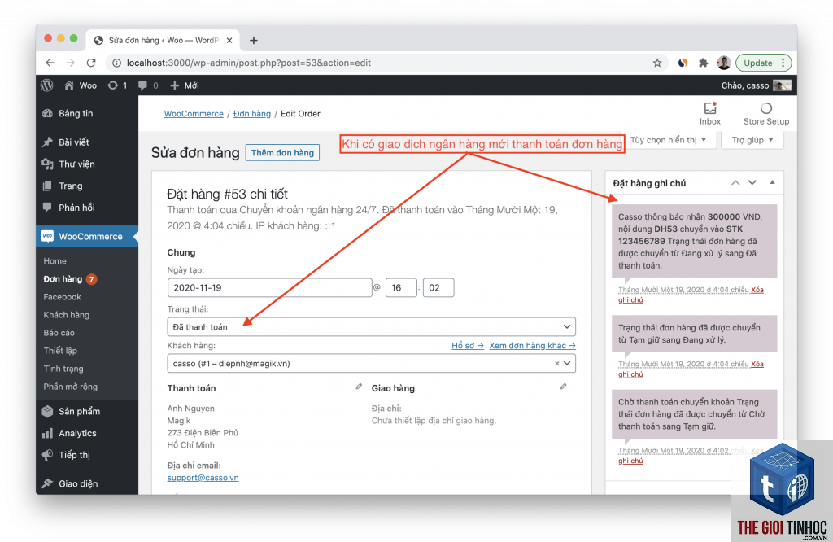This screenshot has height=542, width=833.
Task: Expand Tùy chọn hiển thị screen options
Action: pos(669,140)
